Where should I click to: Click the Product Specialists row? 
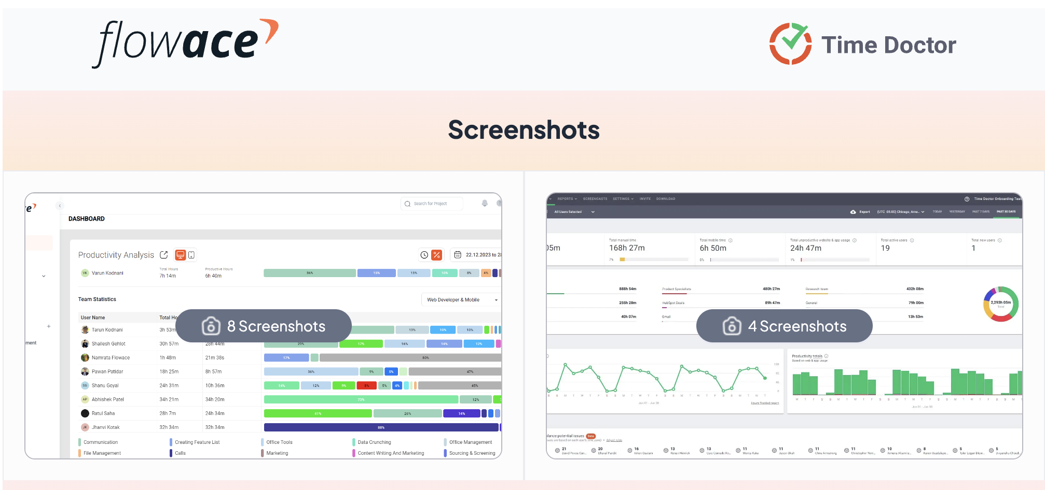click(721, 290)
